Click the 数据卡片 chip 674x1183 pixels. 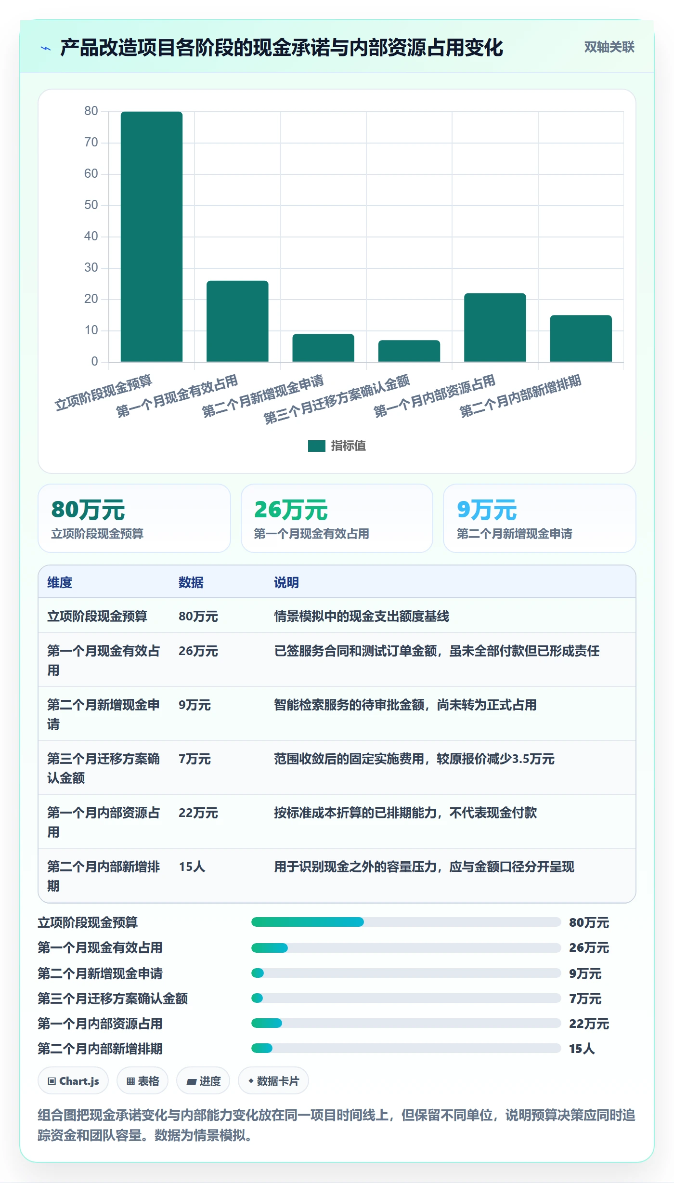tap(273, 1081)
